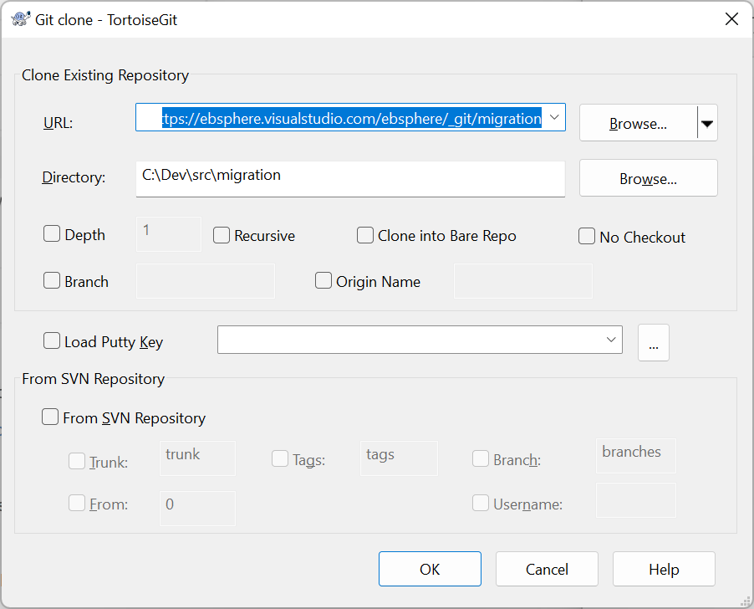Click the Username text field

coord(636,500)
